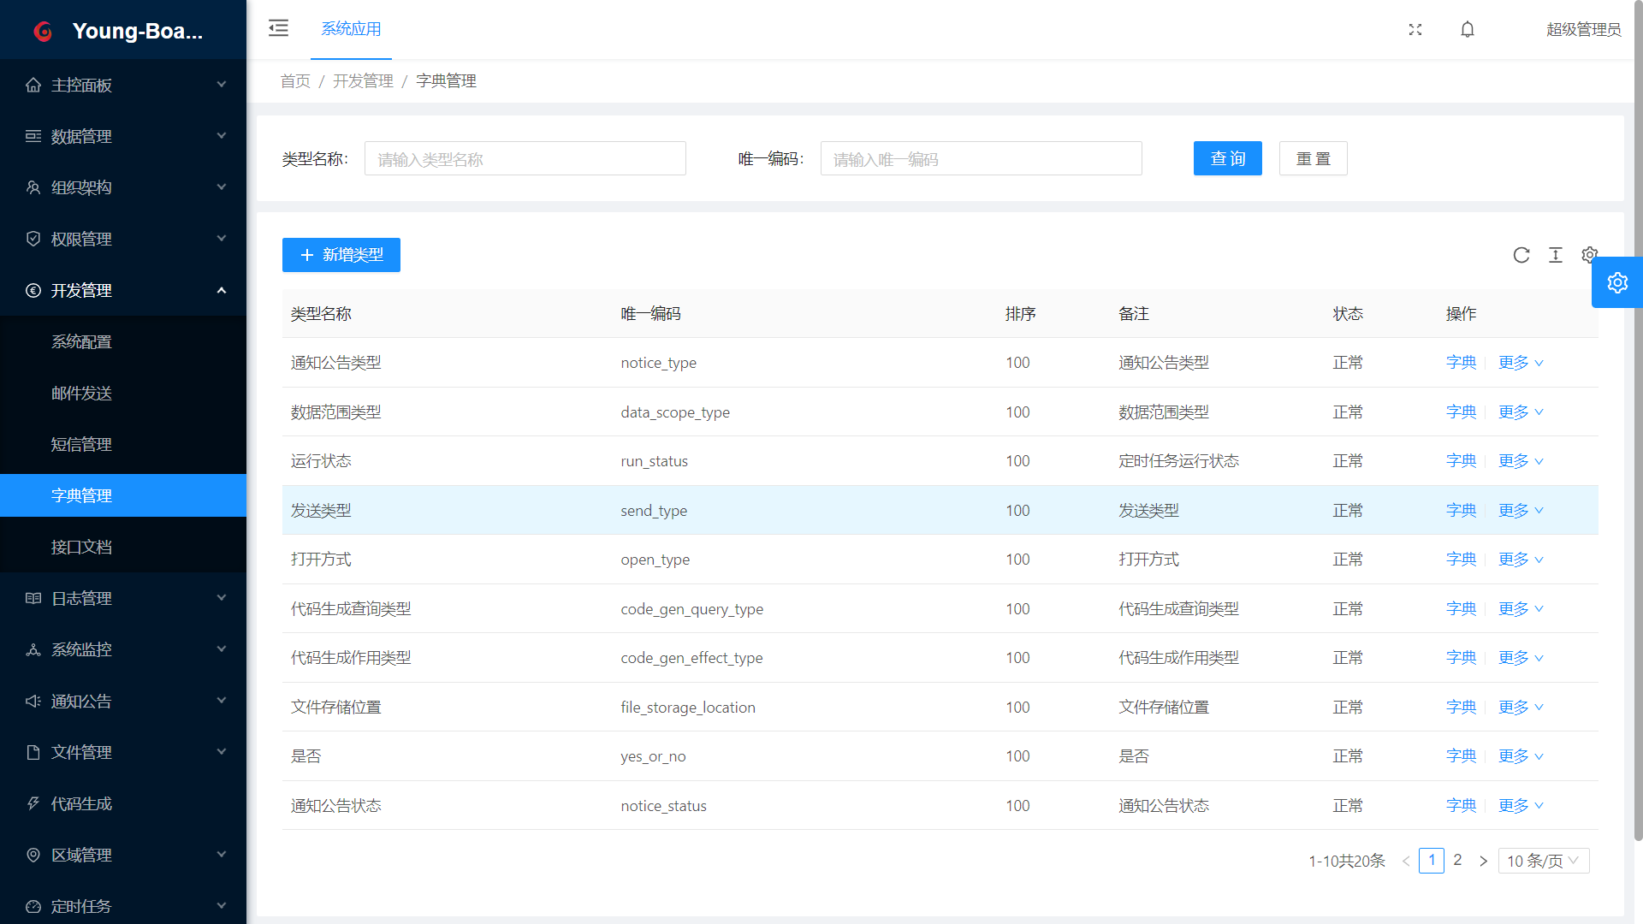Open the notification bell
Screen dimensions: 1643x924
pos(1468,30)
